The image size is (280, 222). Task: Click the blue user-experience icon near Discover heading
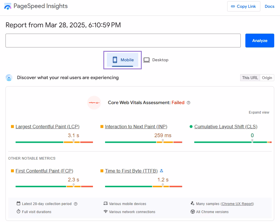pyautogui.click(x=9, y=78)
